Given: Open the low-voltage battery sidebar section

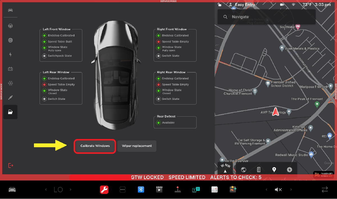Looking at the screenshot, I should pos(10,69).
